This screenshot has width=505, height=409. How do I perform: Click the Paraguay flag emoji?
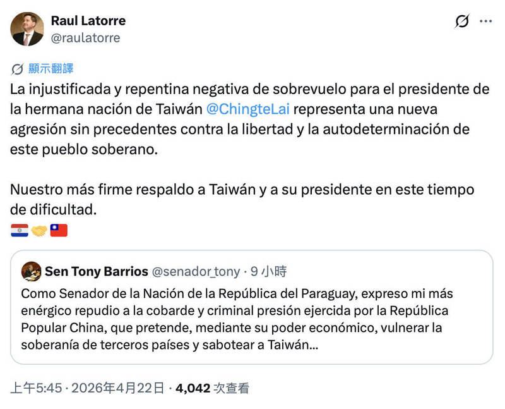[20, 231]
